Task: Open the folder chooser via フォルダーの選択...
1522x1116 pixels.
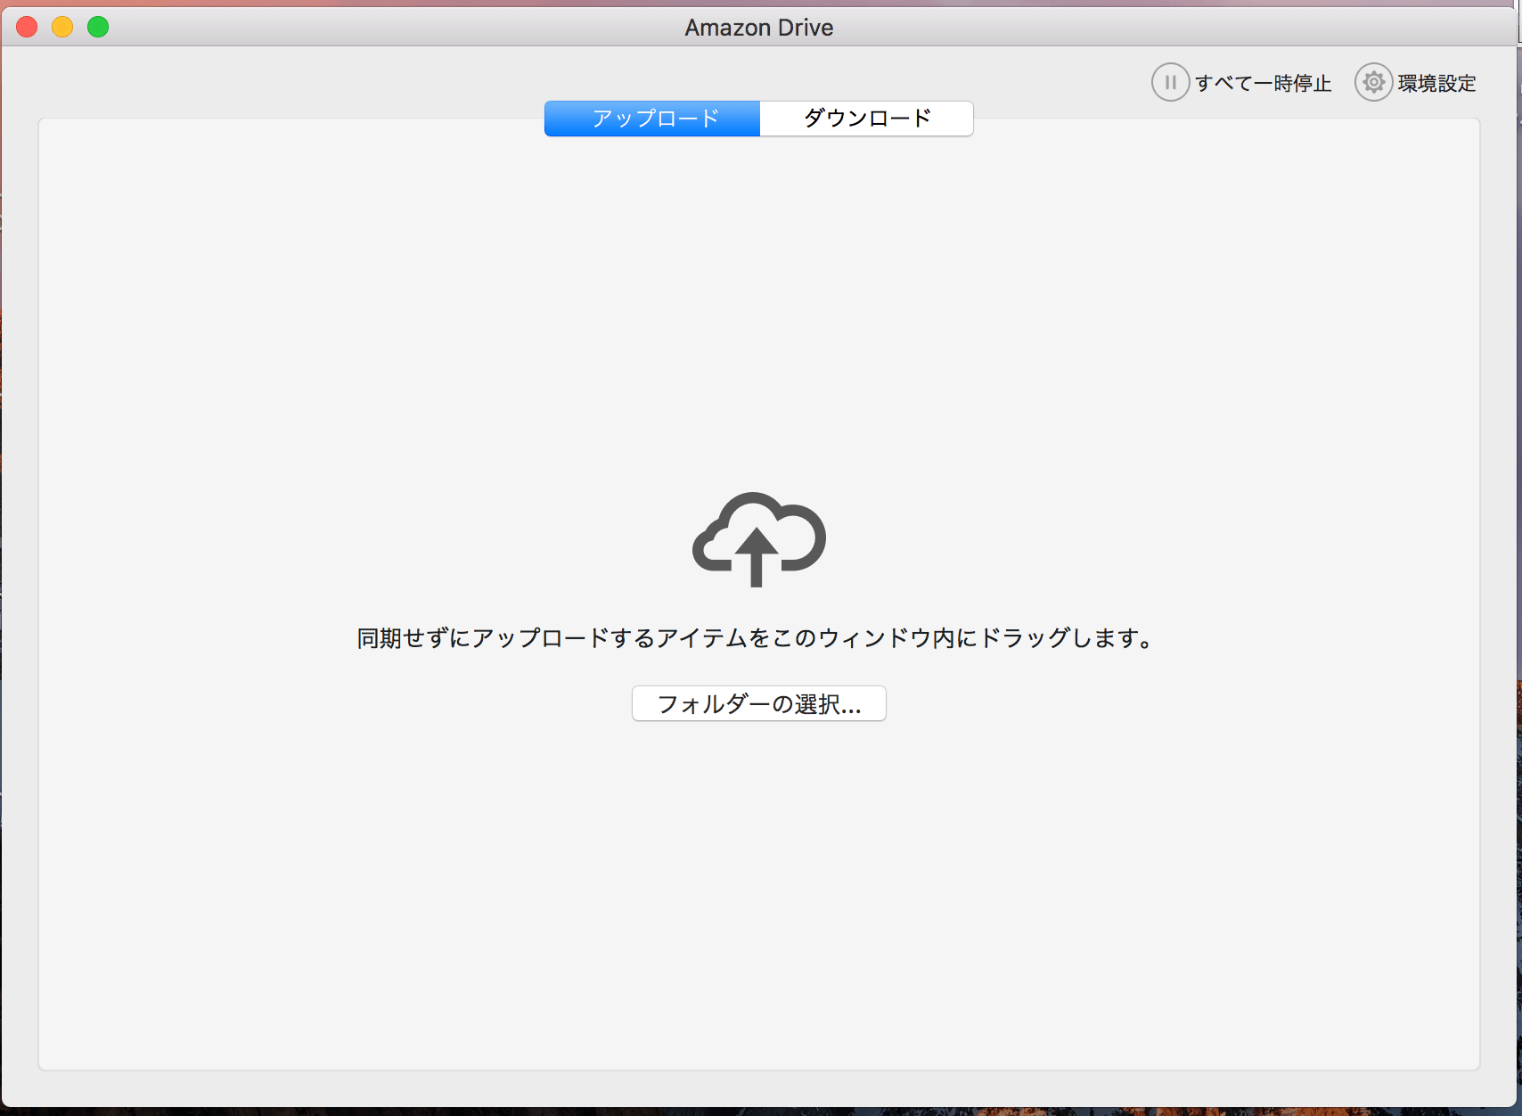Action: point(758,703)
